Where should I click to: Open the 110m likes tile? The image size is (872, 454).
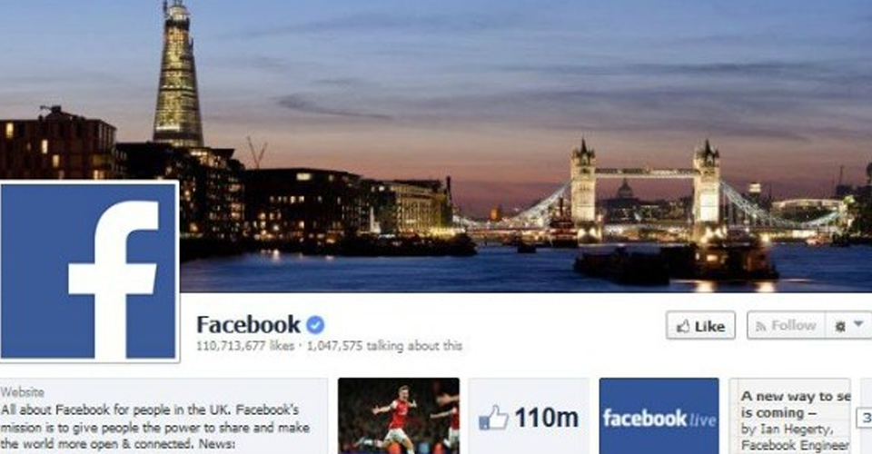click(529, 416)
